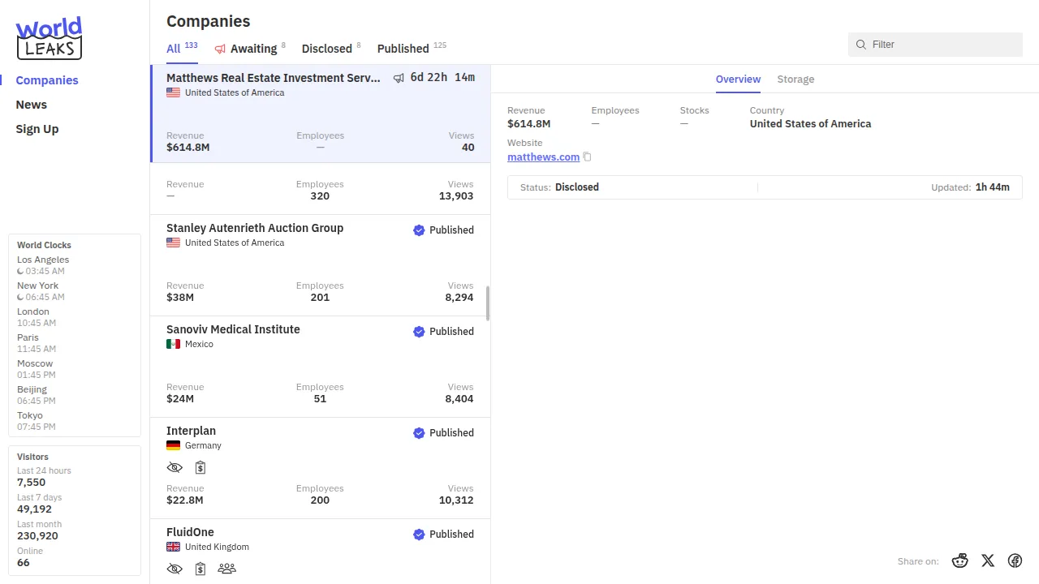
Task: Focus the Filter search field
Action: tap(942, 45)
